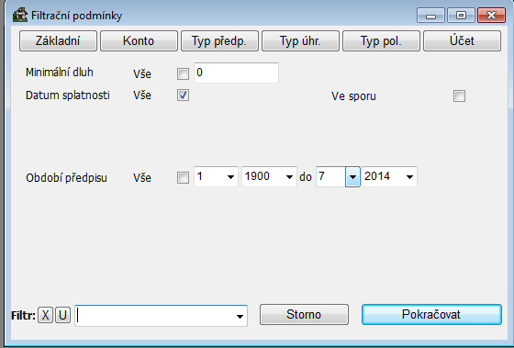Expand the Filtr combo box arrow
514x348 pixels.
(x=240, y=316)
